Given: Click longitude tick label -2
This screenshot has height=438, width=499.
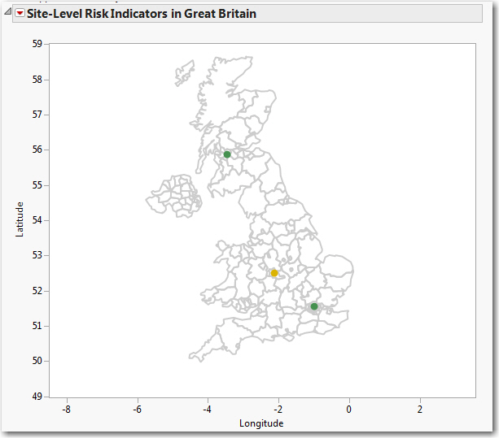Looking at the screenshot, I should pos(278,410).
